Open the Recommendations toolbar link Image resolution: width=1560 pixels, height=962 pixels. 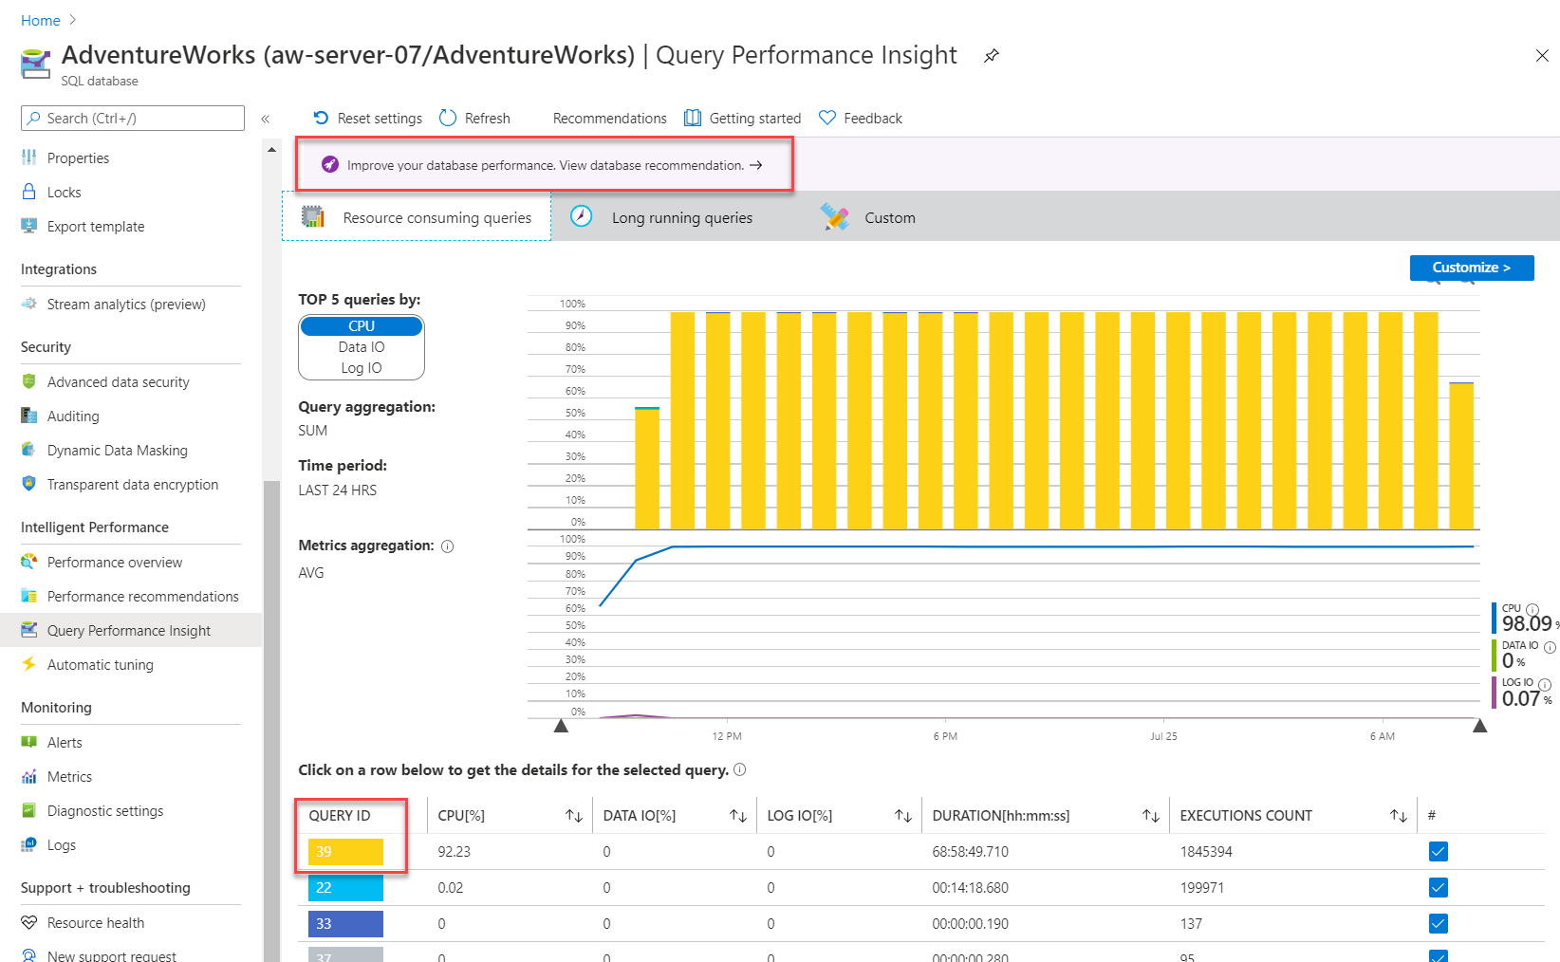click(x=609, y=119)
